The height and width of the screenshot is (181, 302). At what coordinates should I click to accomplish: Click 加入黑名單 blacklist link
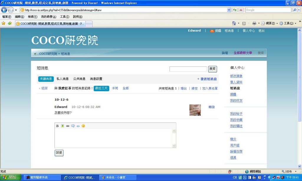(x=210, y=88)
